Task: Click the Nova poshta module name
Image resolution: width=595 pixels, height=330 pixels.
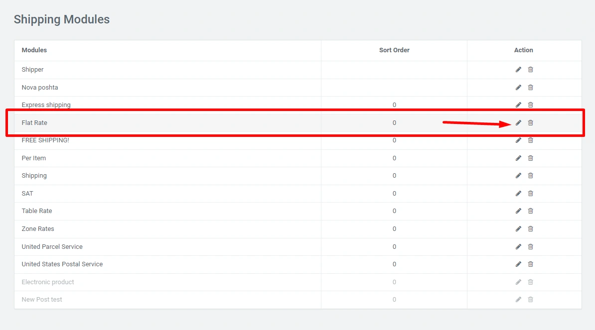Action: pos(40,88)
